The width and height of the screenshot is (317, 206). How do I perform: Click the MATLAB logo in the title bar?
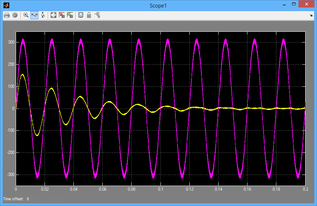[6, 5]
